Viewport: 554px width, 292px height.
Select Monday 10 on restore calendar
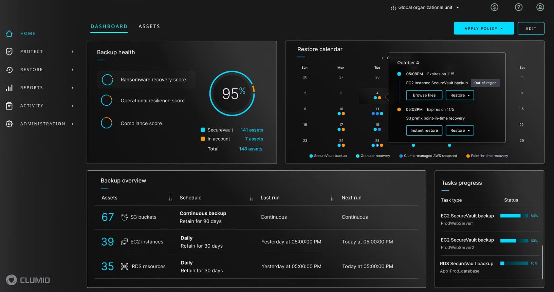click(341, 111)
